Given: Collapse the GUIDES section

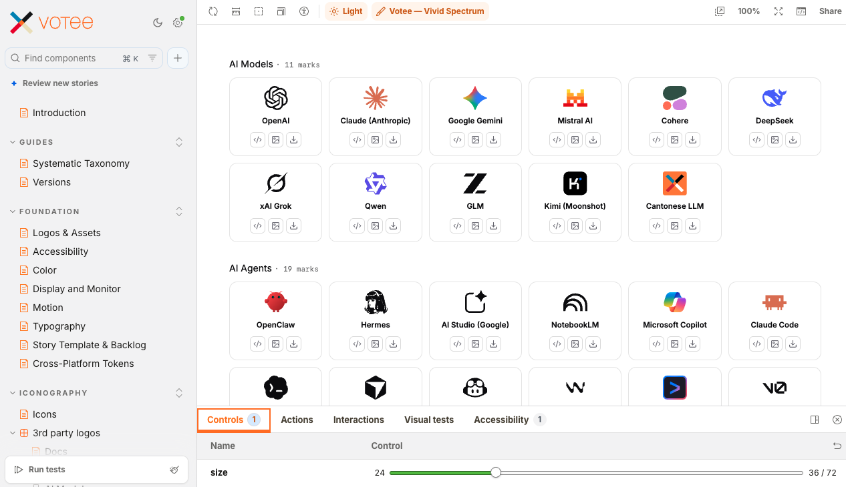Looking at the screenshot, I should [36, 142].
